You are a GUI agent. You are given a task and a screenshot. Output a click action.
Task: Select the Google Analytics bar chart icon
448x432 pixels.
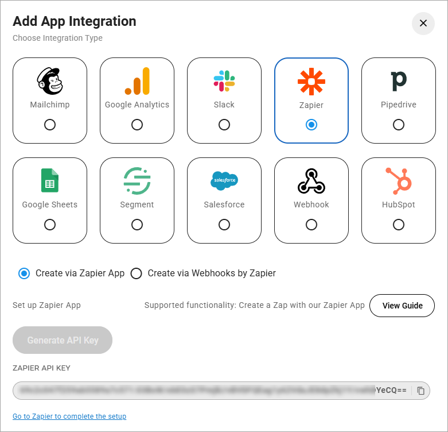137,81
